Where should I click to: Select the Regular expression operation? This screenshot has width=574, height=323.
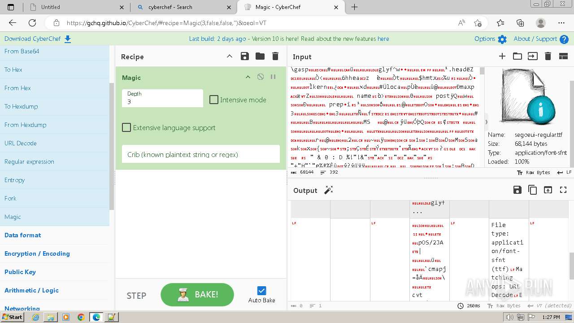(x=55, y=161)
